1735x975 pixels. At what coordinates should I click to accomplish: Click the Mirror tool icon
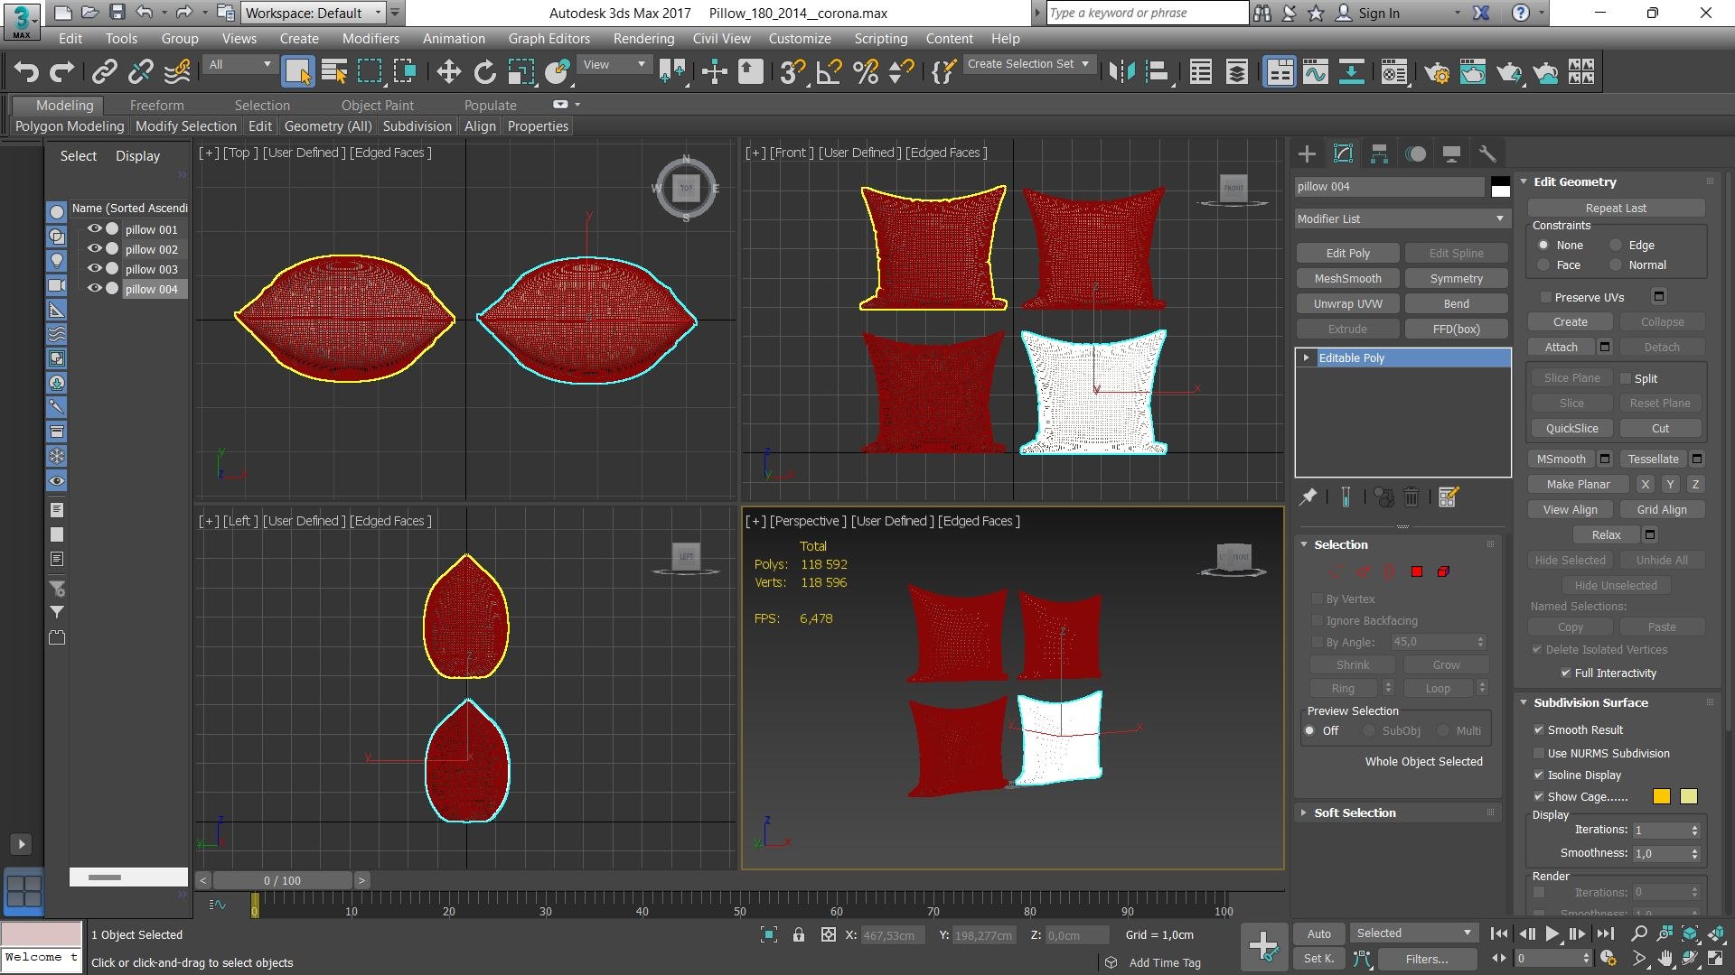[x=1121, y=71]
